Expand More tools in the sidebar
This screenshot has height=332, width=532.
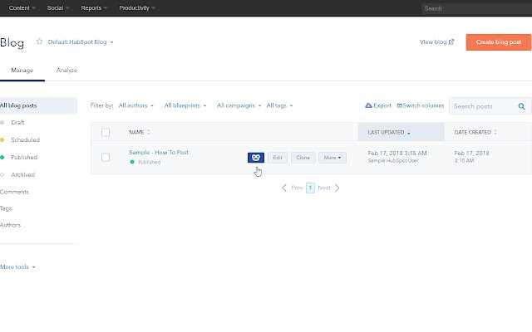click(17, 267)
